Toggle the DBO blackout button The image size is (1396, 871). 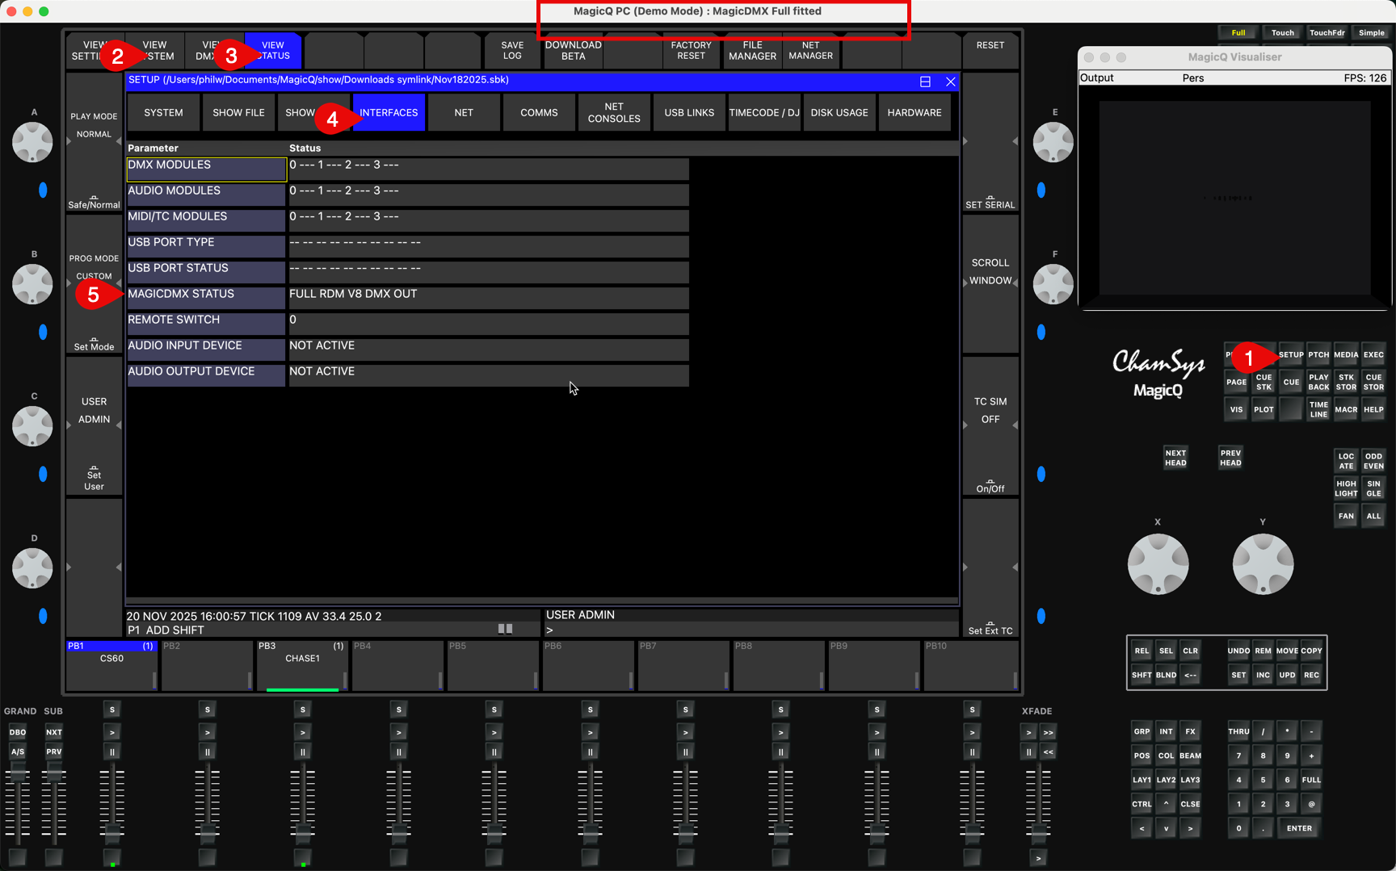click(x=17, y=732)
